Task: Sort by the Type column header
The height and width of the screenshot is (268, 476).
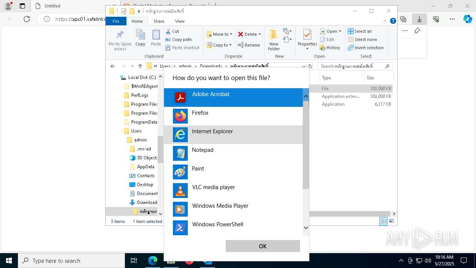Action: 342,78
